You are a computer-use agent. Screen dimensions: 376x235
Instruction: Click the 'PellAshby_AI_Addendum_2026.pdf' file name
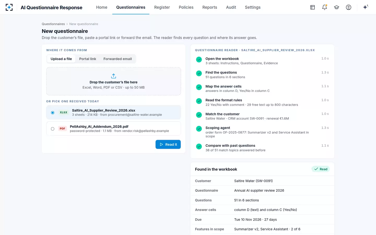tap(99, 127)
